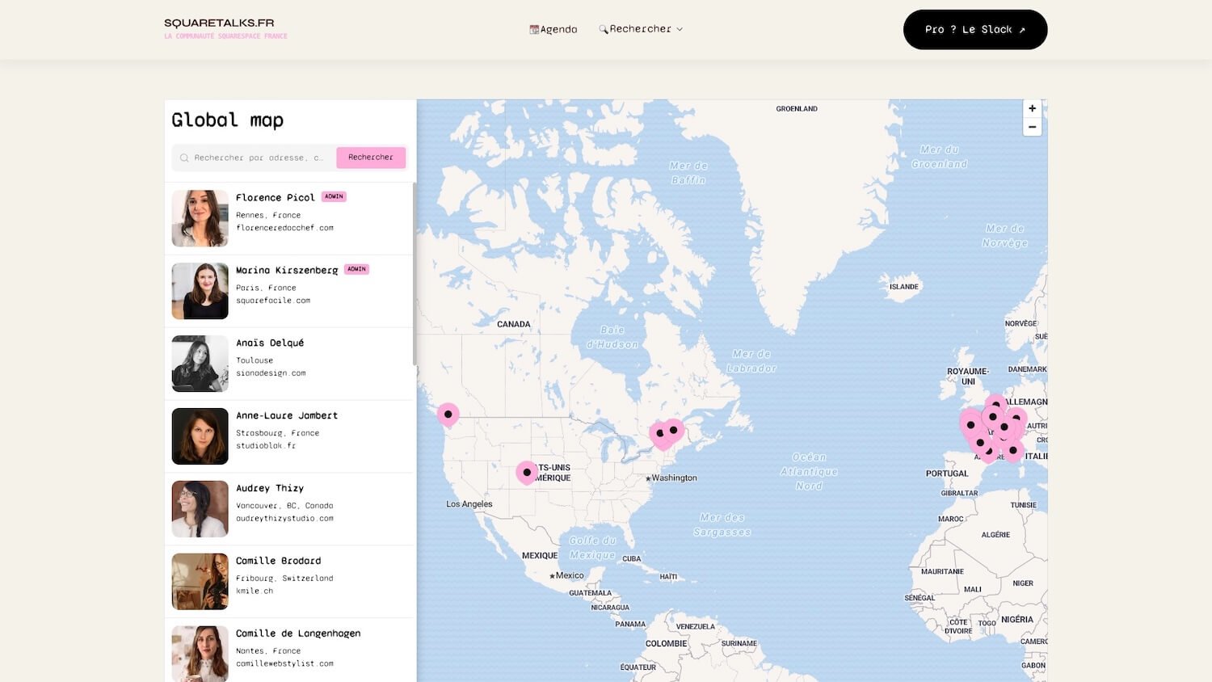Click the search icon inside the map search field
Viewport: 1212px width, 682px height.
184,158
